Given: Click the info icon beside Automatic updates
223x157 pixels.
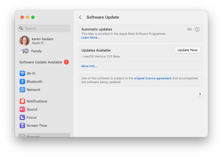Looking at the screenshot, I should point(197,29).
